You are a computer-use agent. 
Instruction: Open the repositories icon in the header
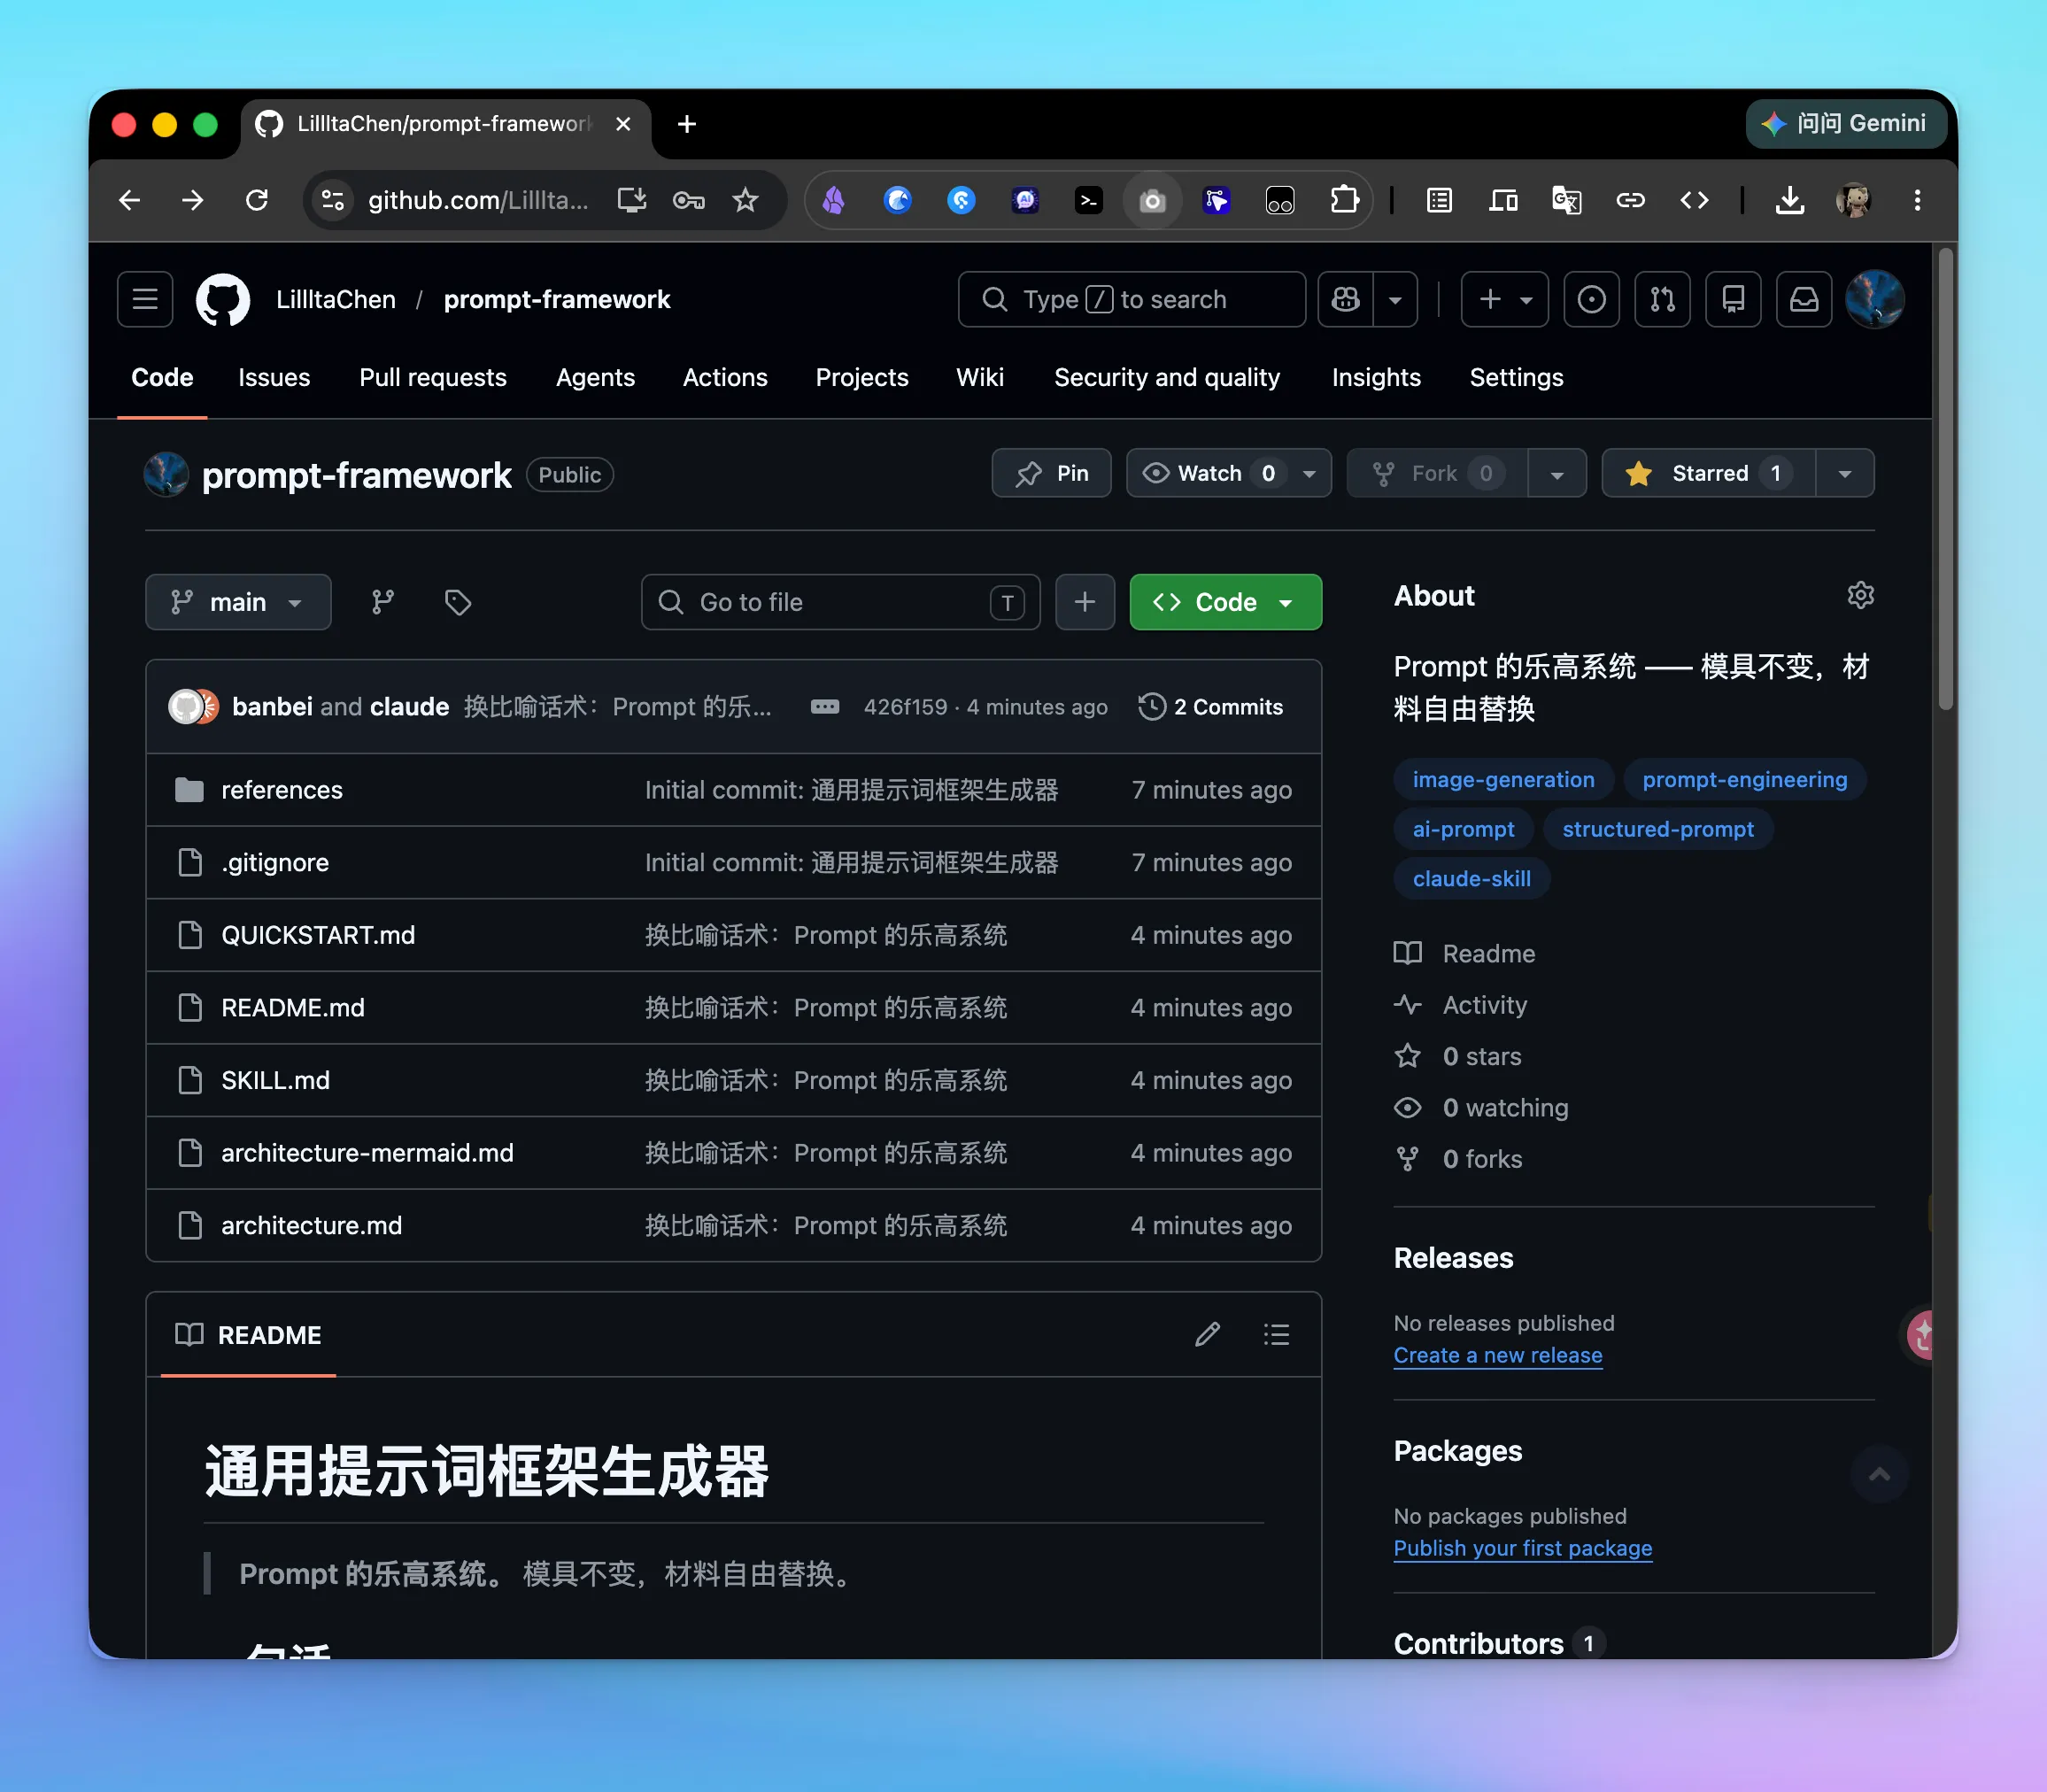coord(1733,299)
